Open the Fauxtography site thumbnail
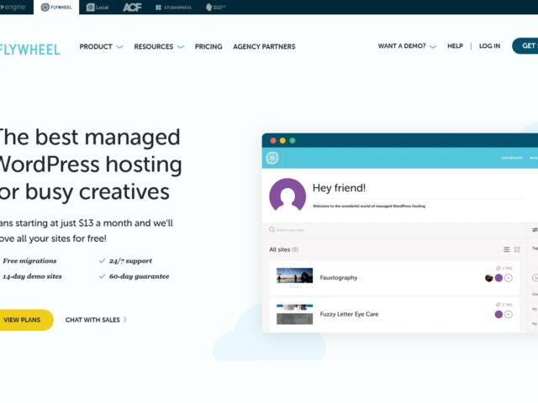Viewport: 538px width, 403px height. [294, 275]
